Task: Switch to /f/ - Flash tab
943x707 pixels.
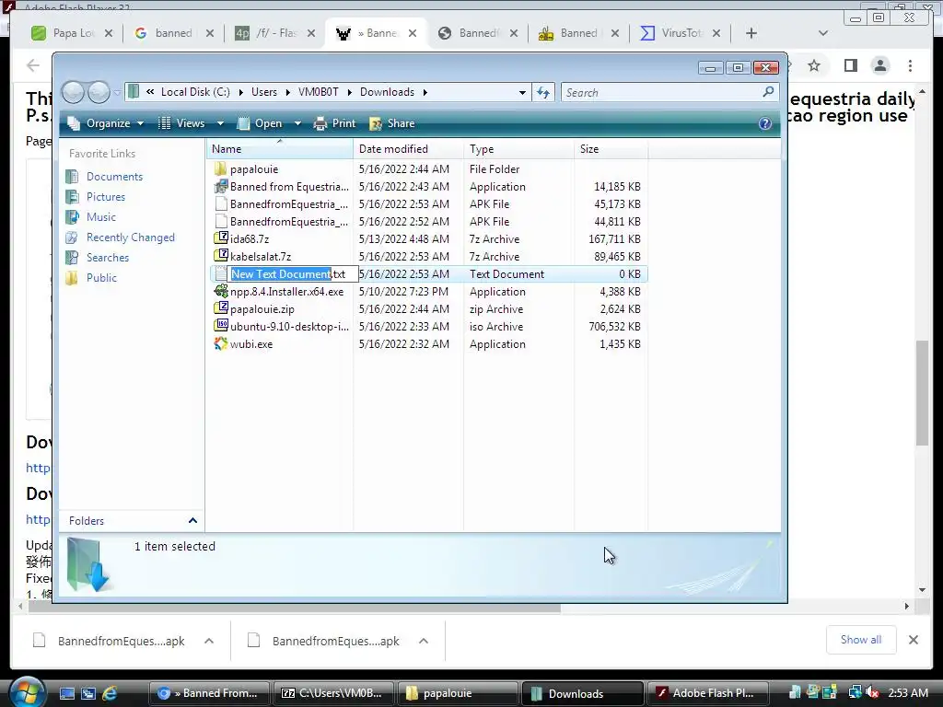Action: tap(274, 33)
